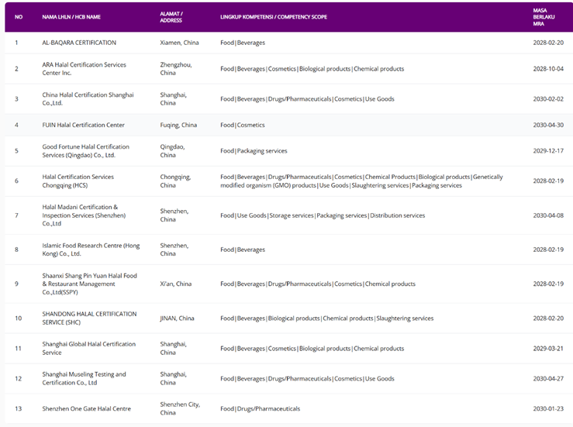Viewport: 573px width, 427px height.
Task: Click MRA date 2030-01-23
Action: click(x=548, y=408)
